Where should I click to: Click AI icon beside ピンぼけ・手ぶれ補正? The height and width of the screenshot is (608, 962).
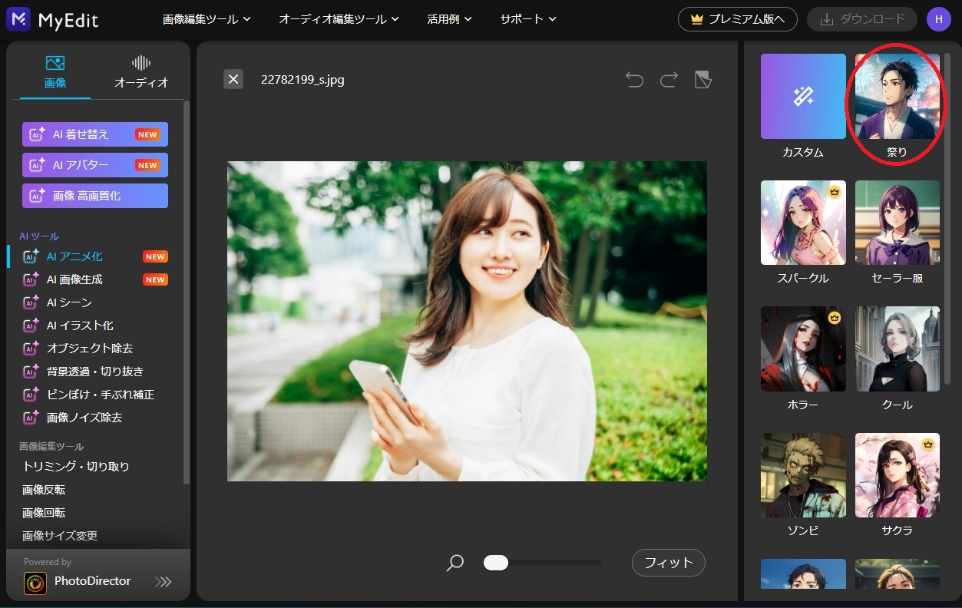[x=31, y=395]
